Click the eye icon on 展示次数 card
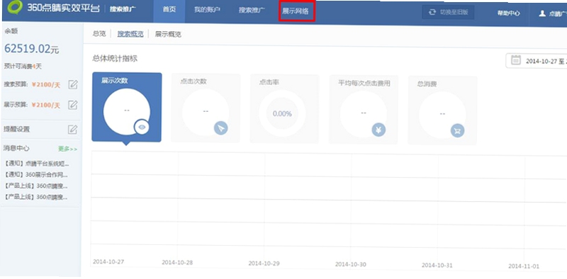 (x=141, y=127)
